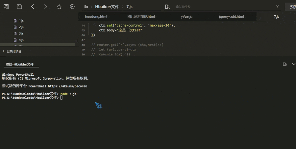The image size is (296, 149).
Task: Open 4.js in the file tree
Action: (x=21, y=40)
